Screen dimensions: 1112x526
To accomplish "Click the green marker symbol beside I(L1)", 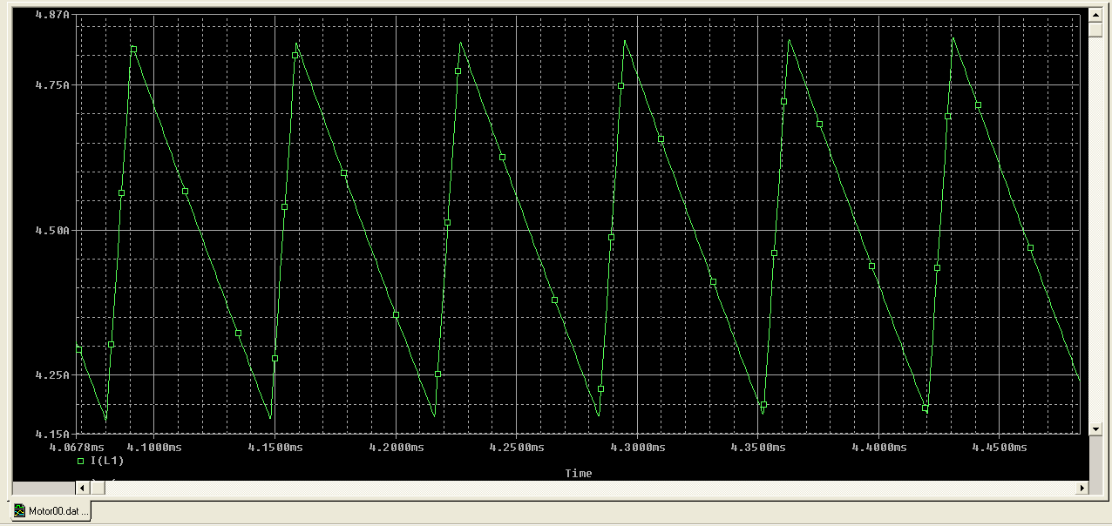I will coord(81,461).
